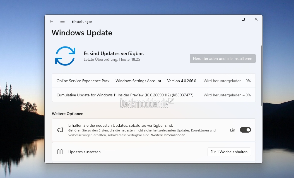
Task: Click Es sind Updates verfügbar text
Action: point(114,53)
